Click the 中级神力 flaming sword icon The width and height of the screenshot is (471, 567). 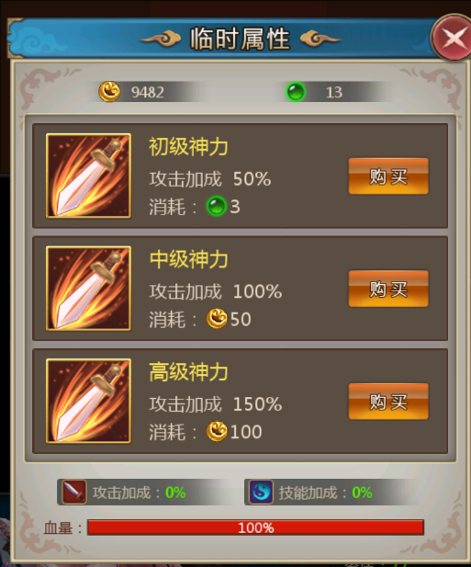(88, 289)
